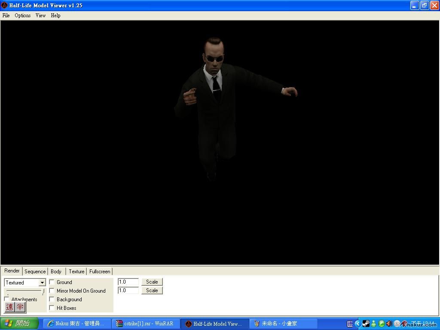Viewport: 440px width, 330px height.
Task: Click the lower Scale button
Action: pos(152,290)
